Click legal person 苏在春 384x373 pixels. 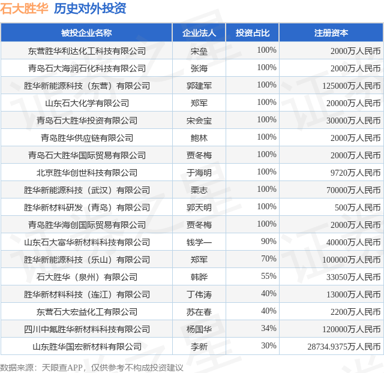(x=199, y=312)
